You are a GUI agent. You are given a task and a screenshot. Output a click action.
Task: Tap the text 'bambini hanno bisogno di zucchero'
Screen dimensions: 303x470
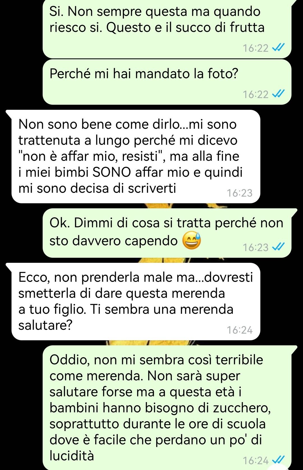[159, 408]
